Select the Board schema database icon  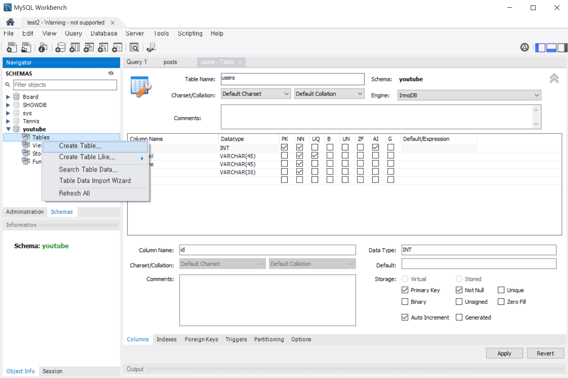point(17,96)
